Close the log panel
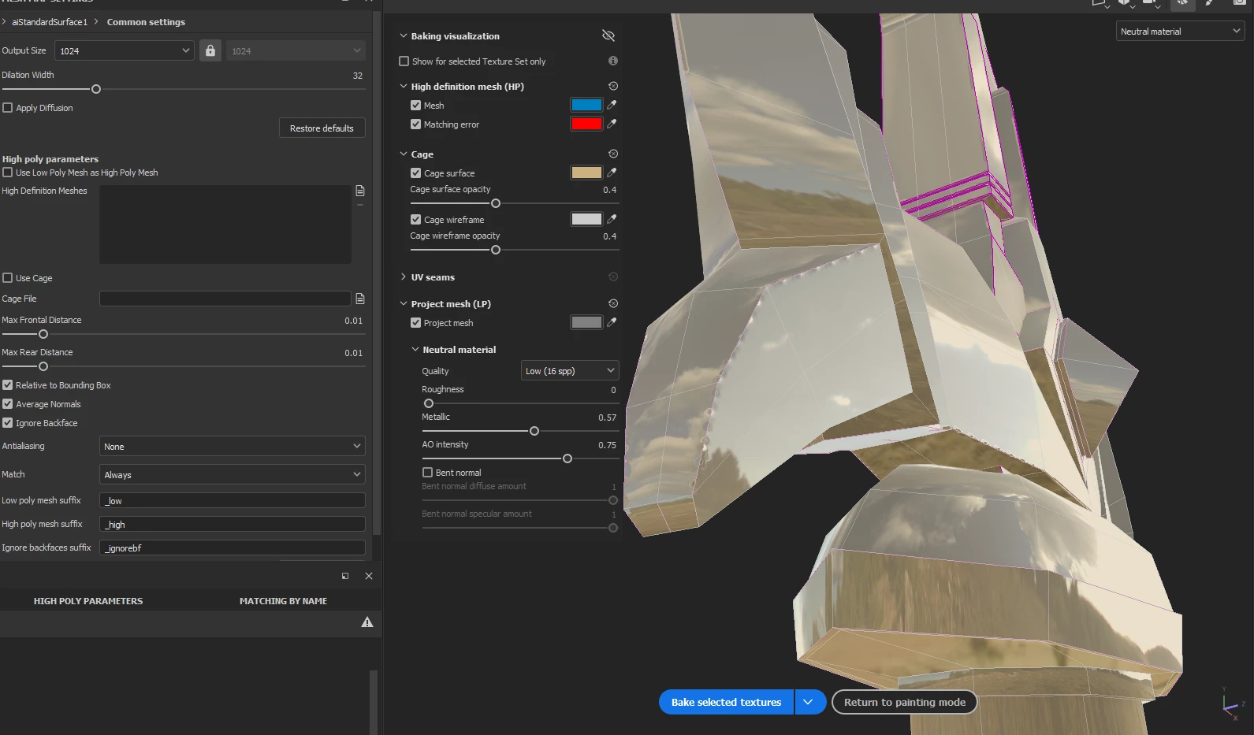 pyautogui.click(x=369, y=576)
